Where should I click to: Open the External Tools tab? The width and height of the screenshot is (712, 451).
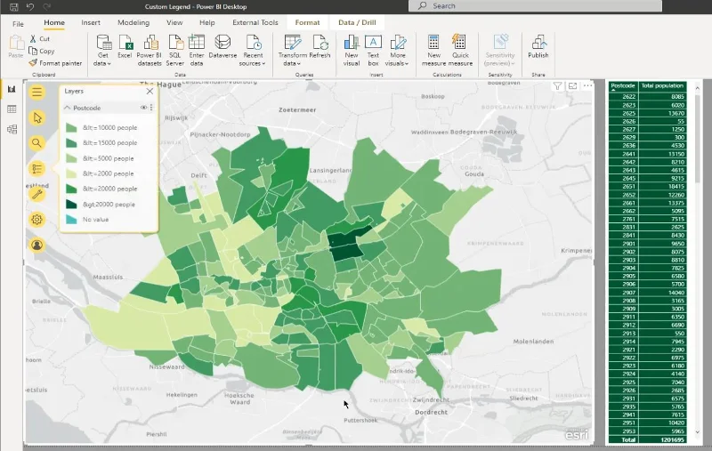click(255, 23)
